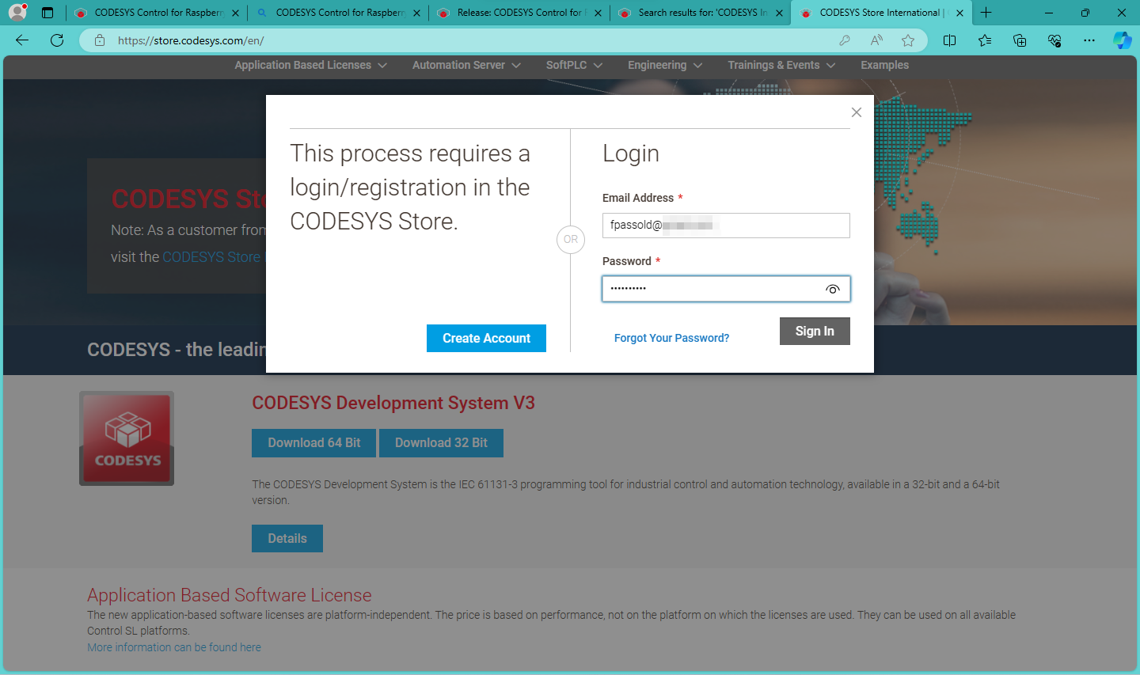Open saved passwords key icon
Image resolution: width=1140 pixels, height=675 pixels.
coord(845,40)
